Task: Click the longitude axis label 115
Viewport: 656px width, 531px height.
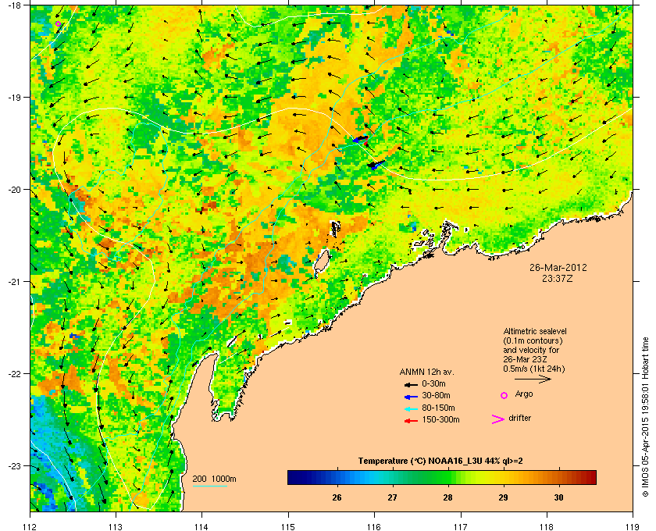Action: (288, 526)
